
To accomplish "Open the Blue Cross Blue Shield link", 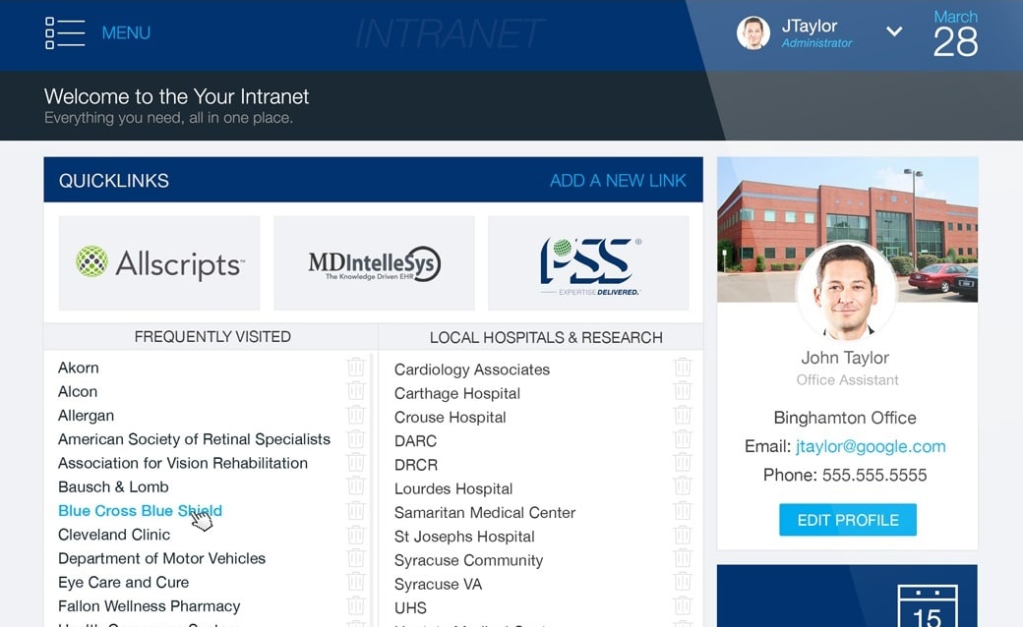I will 141,510.
